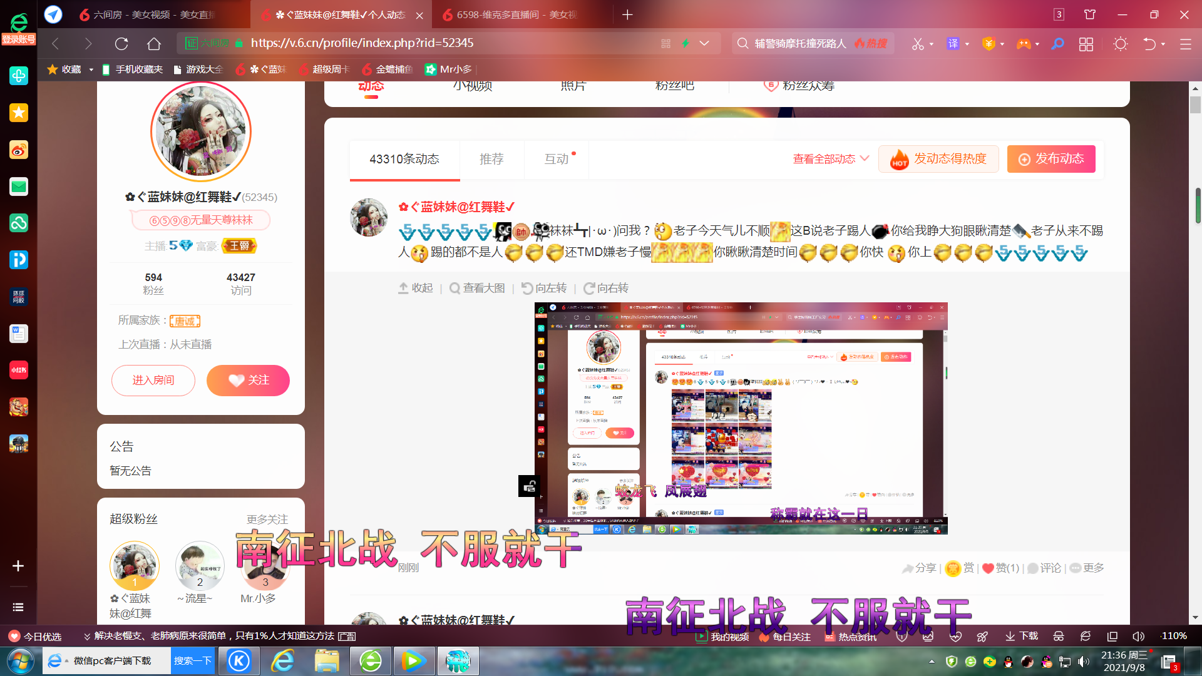Open the 更多关注 link

267,520
